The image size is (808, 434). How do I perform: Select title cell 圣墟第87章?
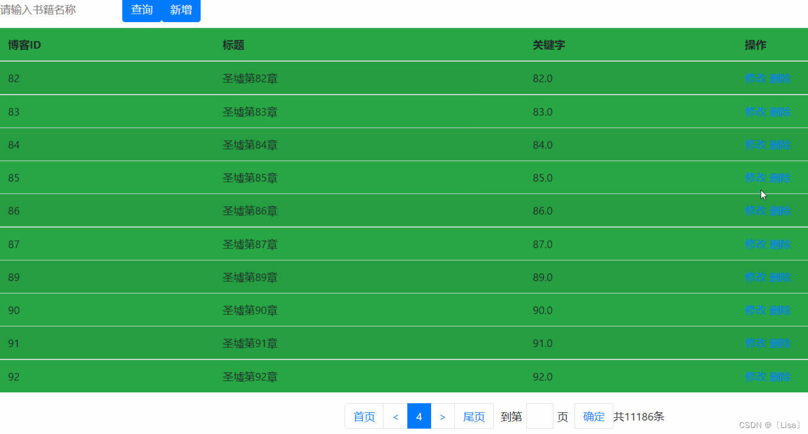coord(250,245)
